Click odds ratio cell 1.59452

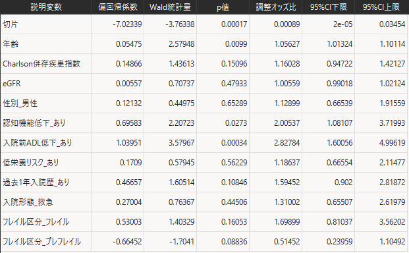point(276,183)
